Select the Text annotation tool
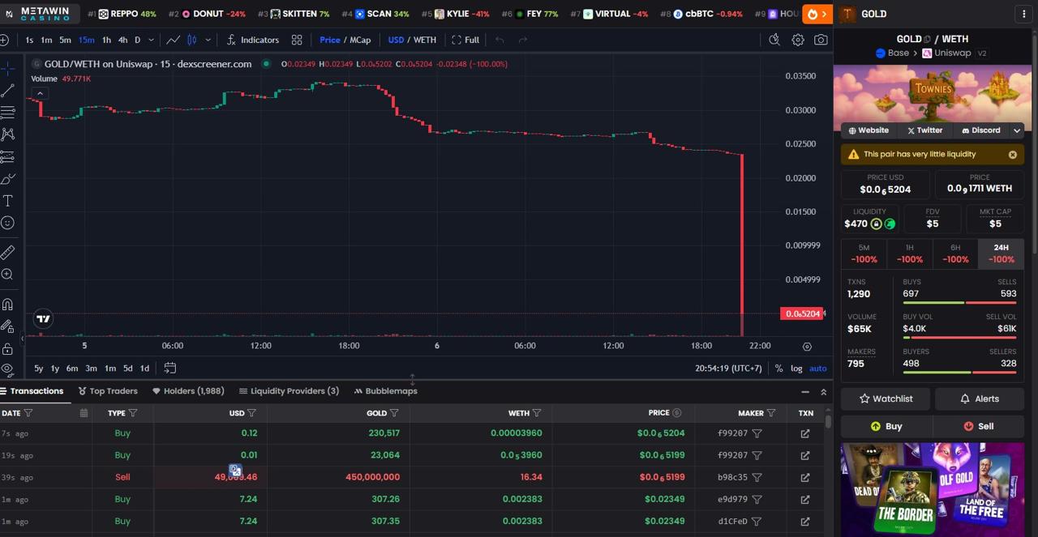 point(8,201)
